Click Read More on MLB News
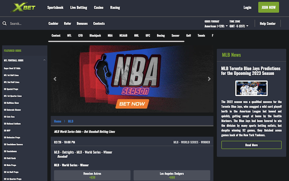 [x=252, y=145]
